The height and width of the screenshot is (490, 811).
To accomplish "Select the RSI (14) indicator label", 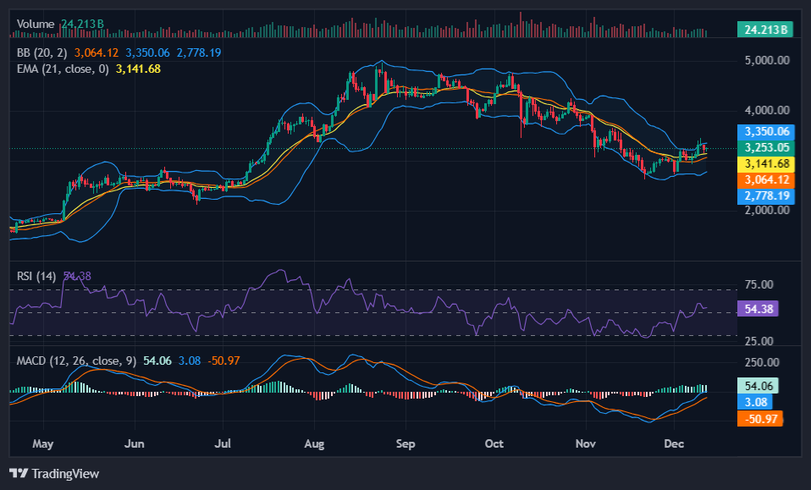I will pos(37,275).
